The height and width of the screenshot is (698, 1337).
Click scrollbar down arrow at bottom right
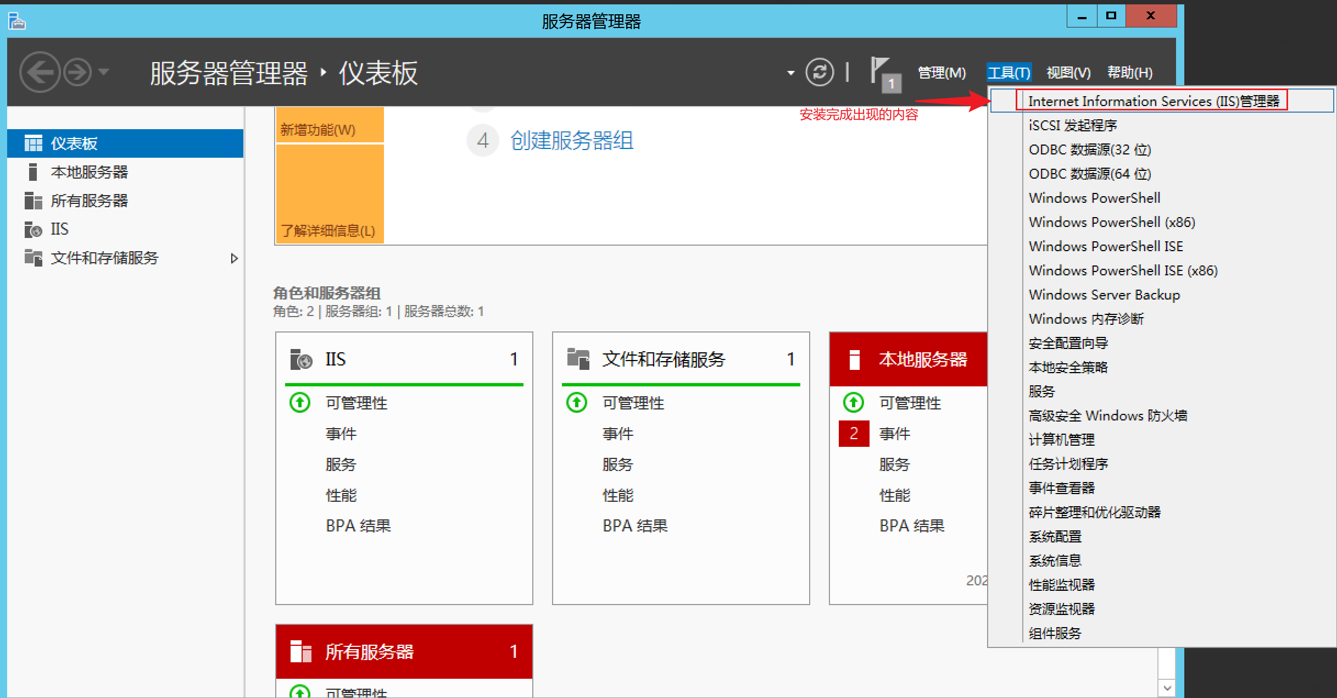[x=1167, y=688]
